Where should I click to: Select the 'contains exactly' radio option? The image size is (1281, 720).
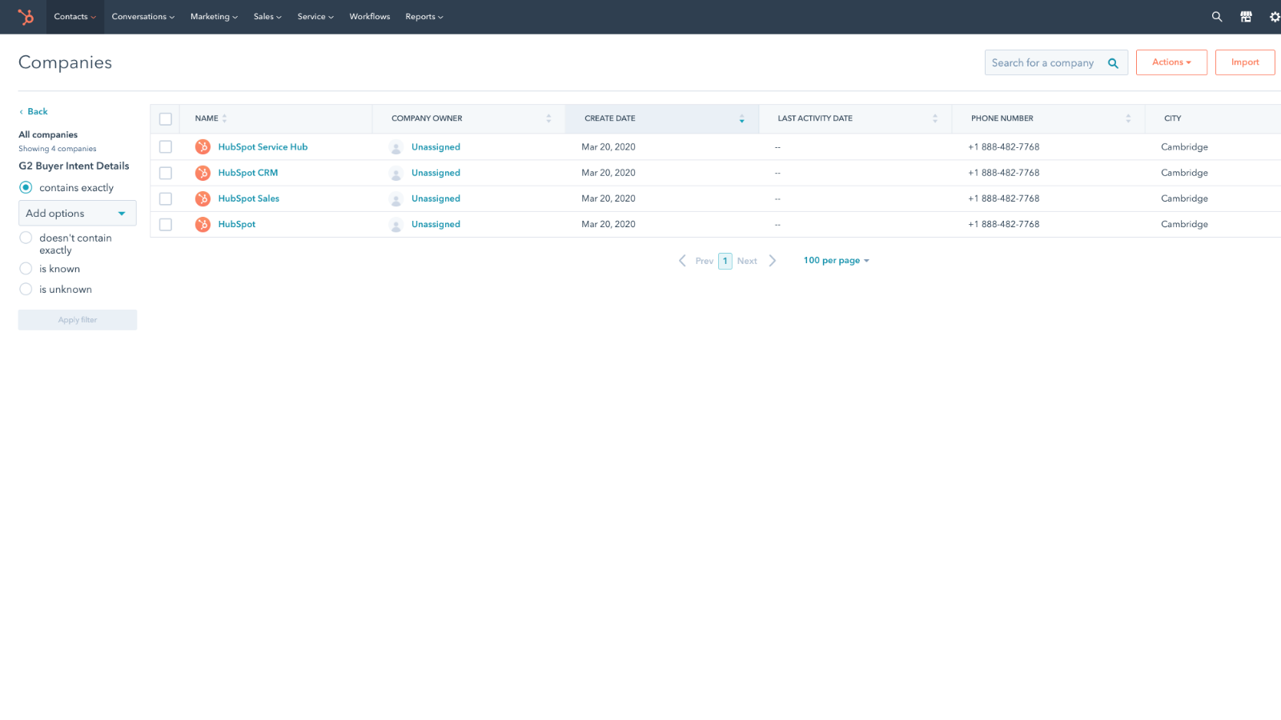26,187
